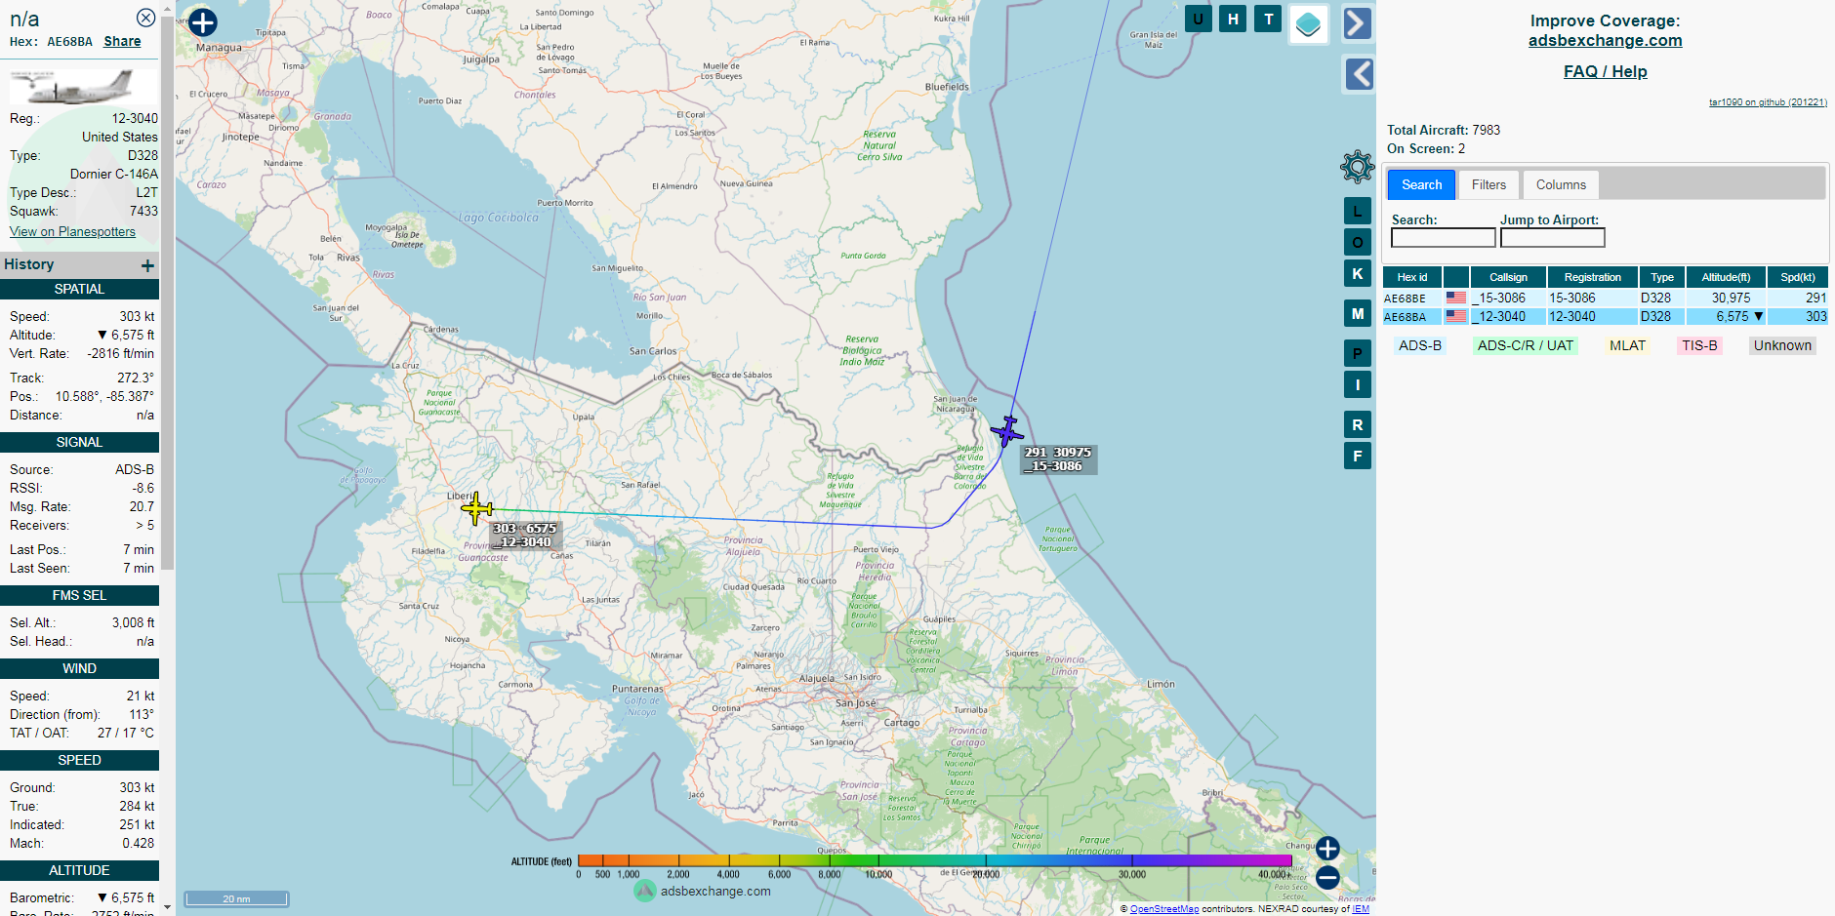Click Unknown legend label
1835x916 pixels.
[x=1782, y=345]
